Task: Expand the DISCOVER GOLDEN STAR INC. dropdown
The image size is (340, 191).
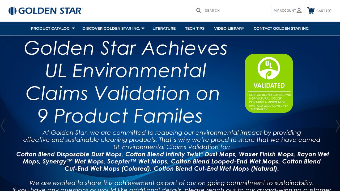Action: 111,28
